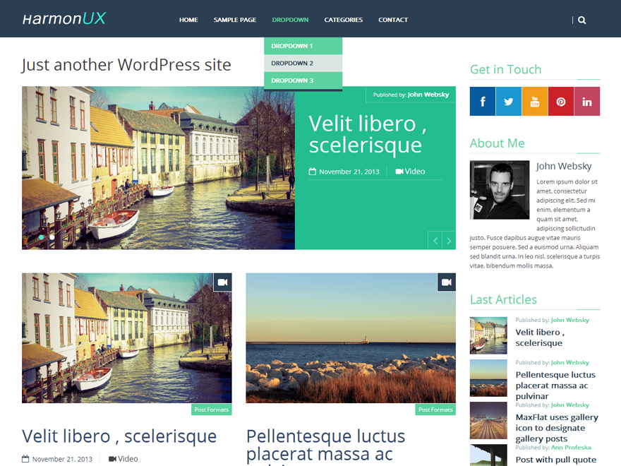The width and height of the screenshot is (621, 466).
Task: Choose Dropdown 3 in the expanded menu
Action: click(302, 80)
